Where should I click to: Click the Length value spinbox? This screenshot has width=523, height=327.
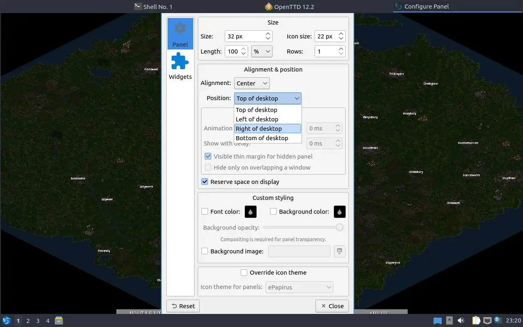236,51
